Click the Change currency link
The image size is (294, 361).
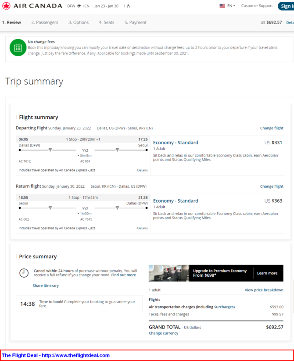(164, 333)
